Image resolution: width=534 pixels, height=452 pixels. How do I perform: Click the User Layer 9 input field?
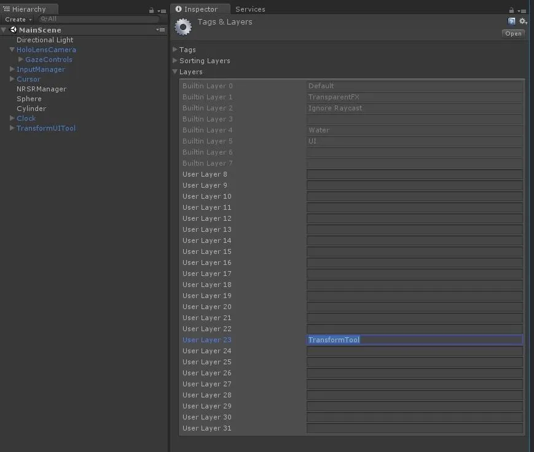pyautogui.click(x=414, y=185)
